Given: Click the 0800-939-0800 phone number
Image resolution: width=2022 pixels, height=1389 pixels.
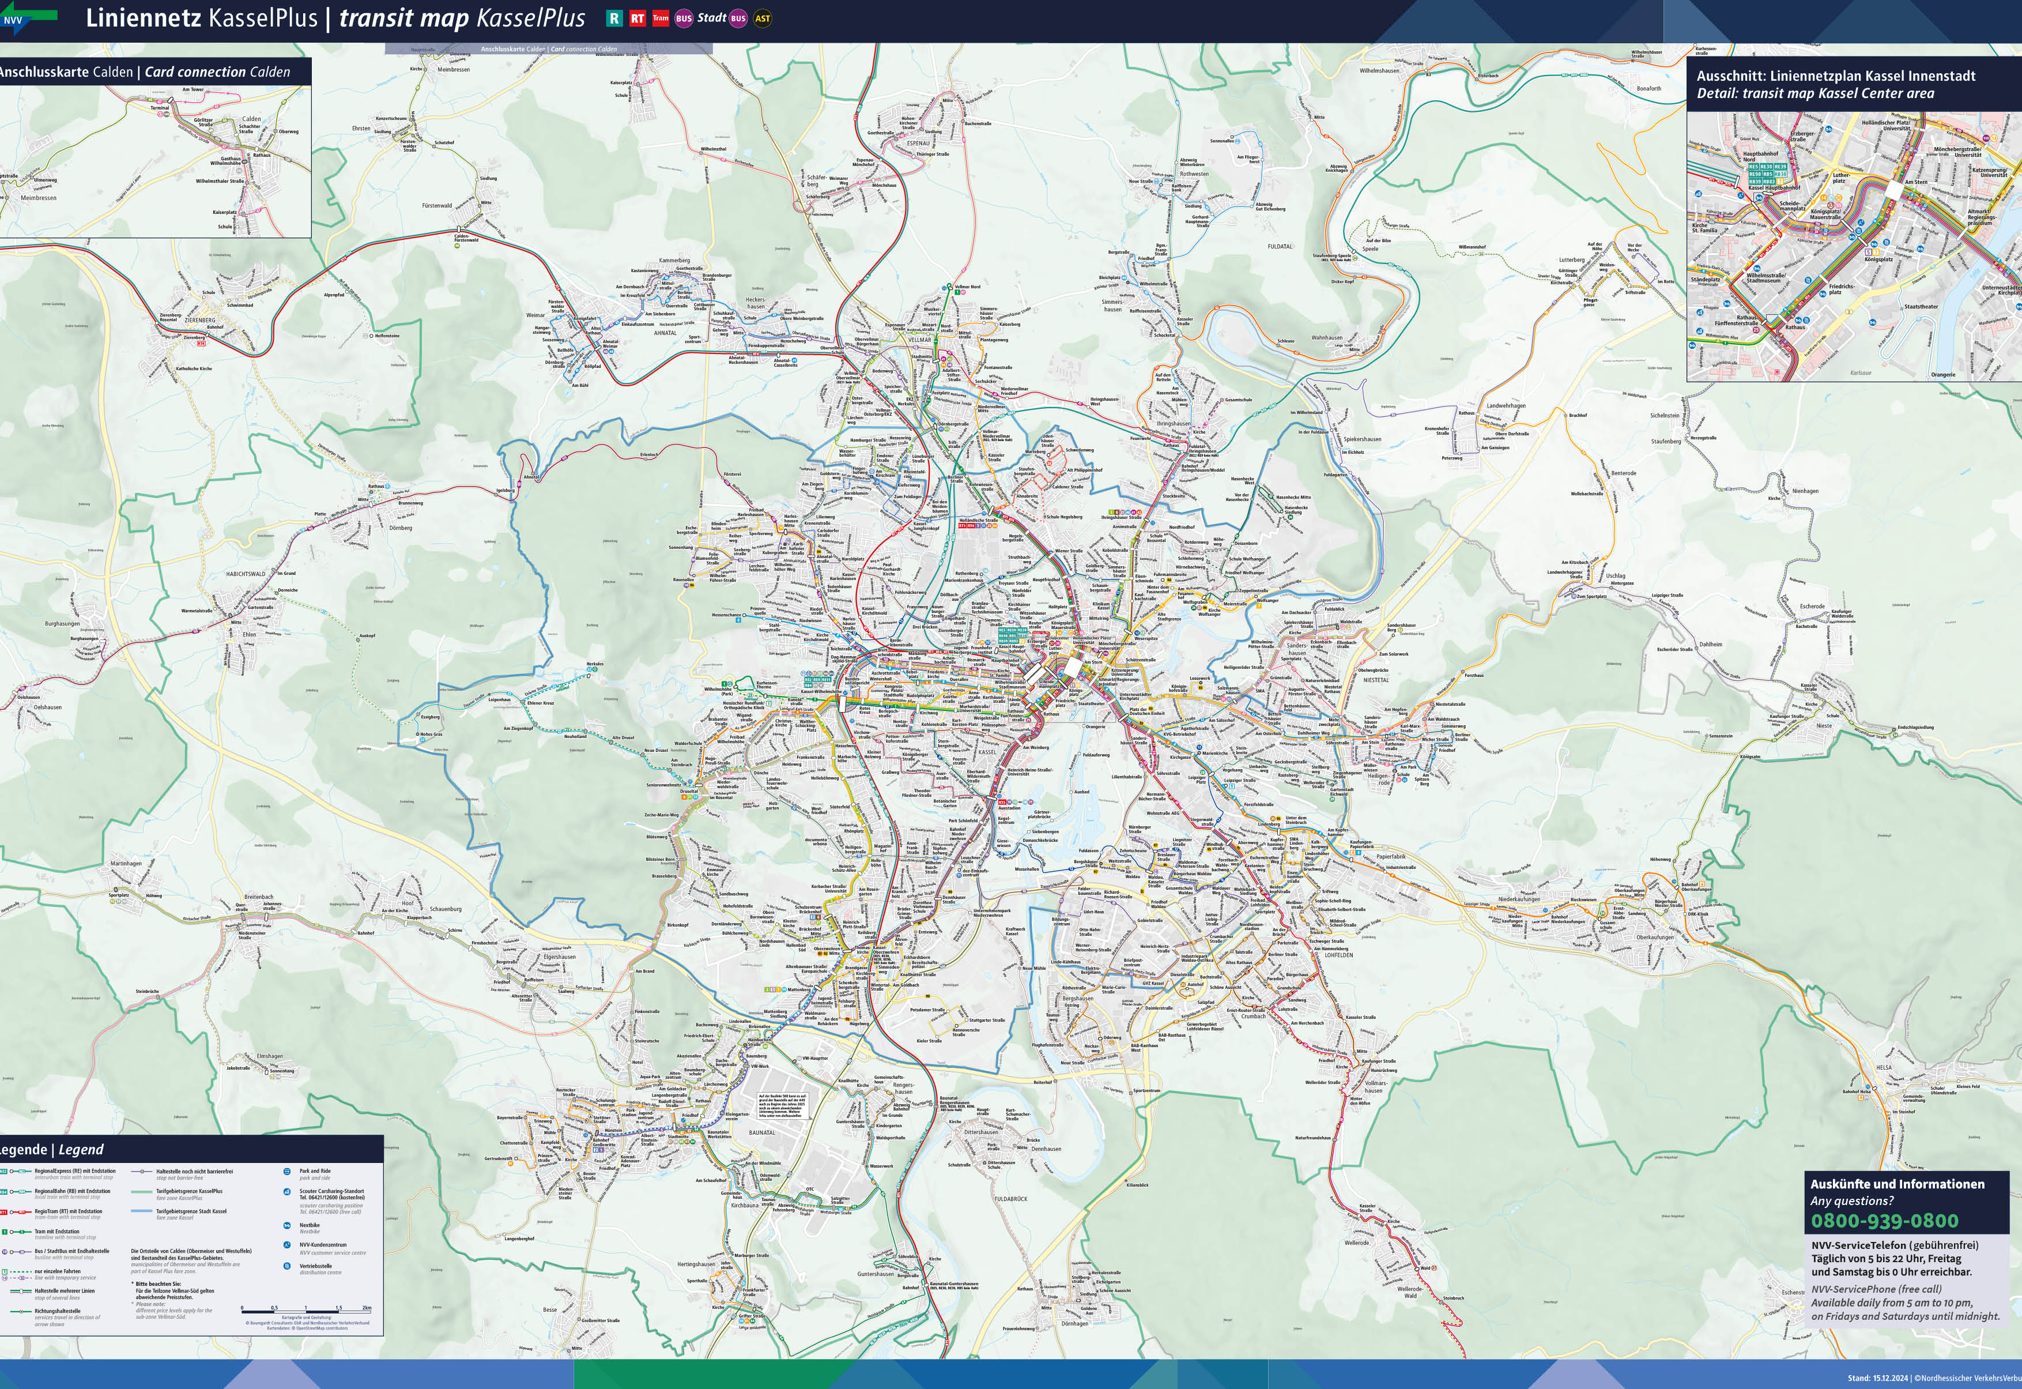Looking at the screenshot, I should click(x=1885, y=1221).
